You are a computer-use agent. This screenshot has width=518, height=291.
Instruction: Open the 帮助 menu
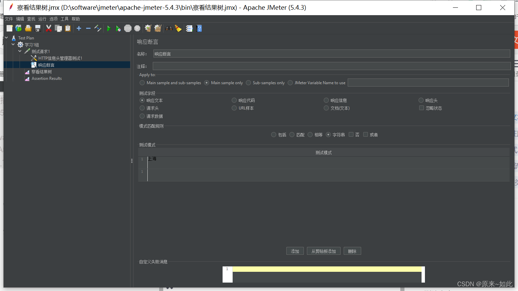click(76, 19)
